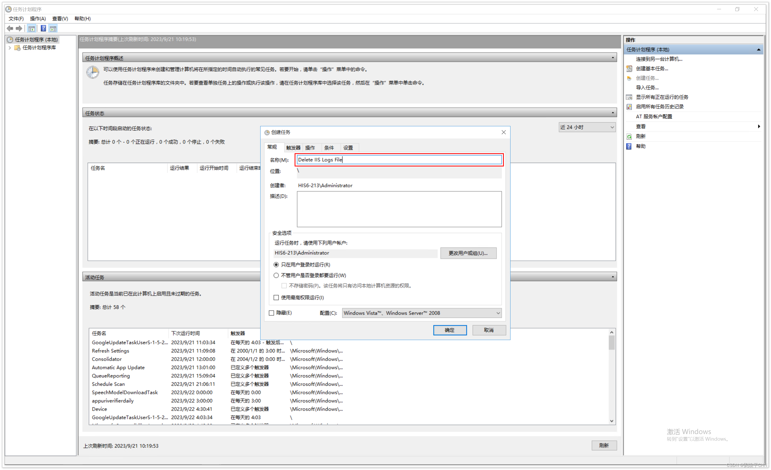Click 更改用户或组(U)... button
This screenshot has width=771, height=470.
(468, 253)
